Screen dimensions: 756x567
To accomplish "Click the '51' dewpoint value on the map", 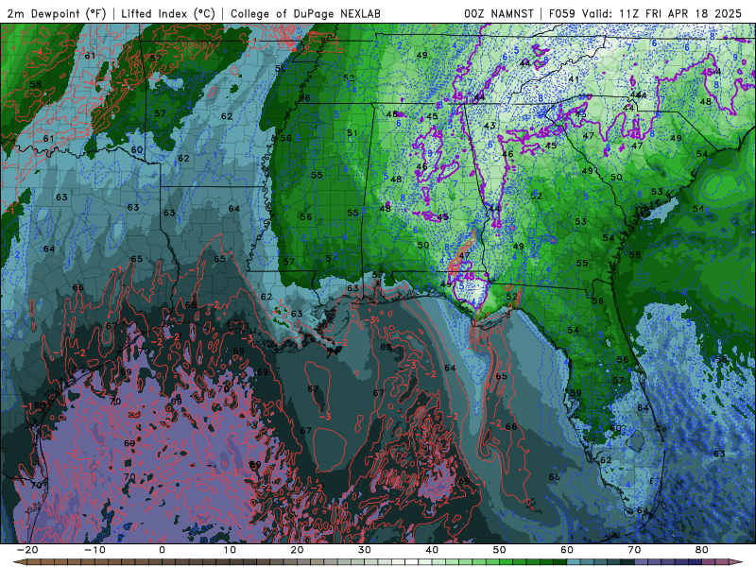I will coord(352,133).
